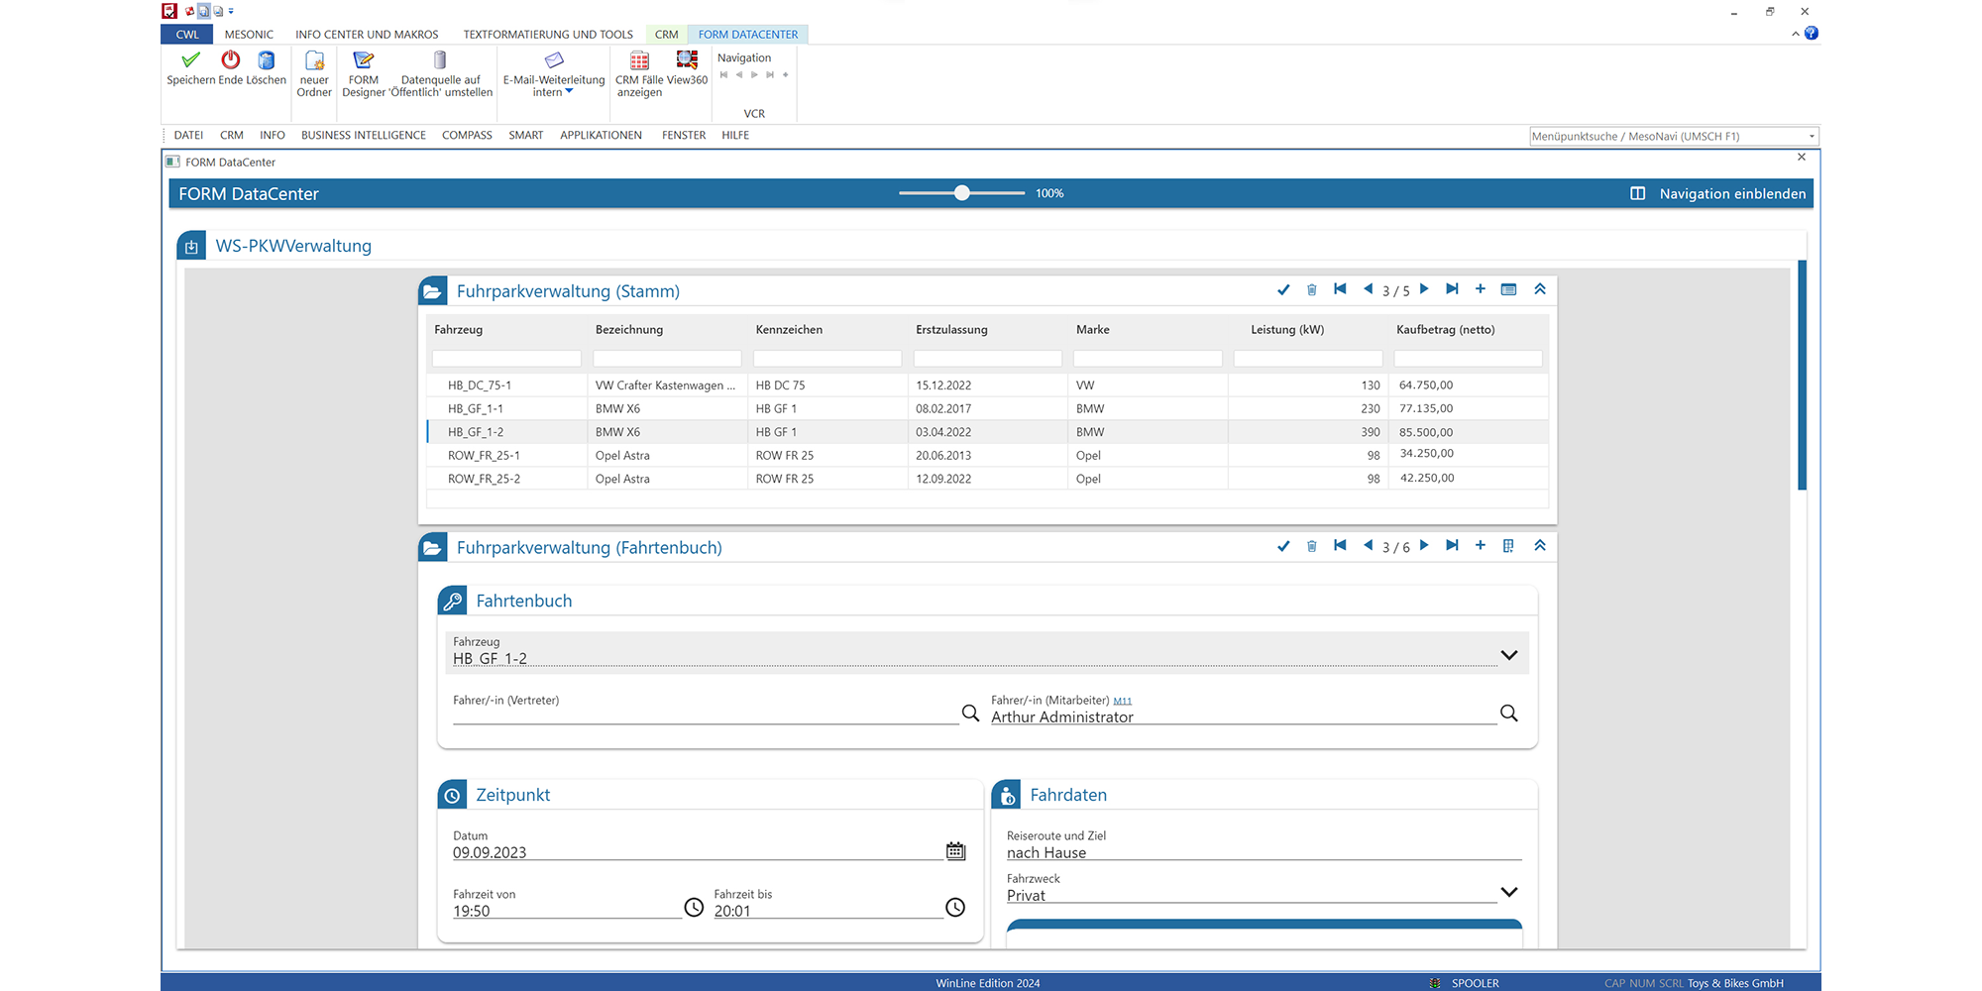Add new Fahrtenbuch record with plus icon
Image resolution: width=1982 pixels, height=991 pixels.
coord(1480,546)
